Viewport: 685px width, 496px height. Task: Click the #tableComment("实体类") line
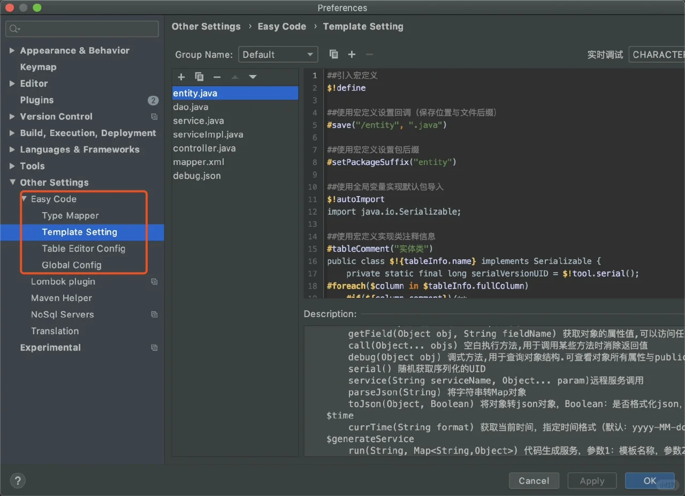379,249
